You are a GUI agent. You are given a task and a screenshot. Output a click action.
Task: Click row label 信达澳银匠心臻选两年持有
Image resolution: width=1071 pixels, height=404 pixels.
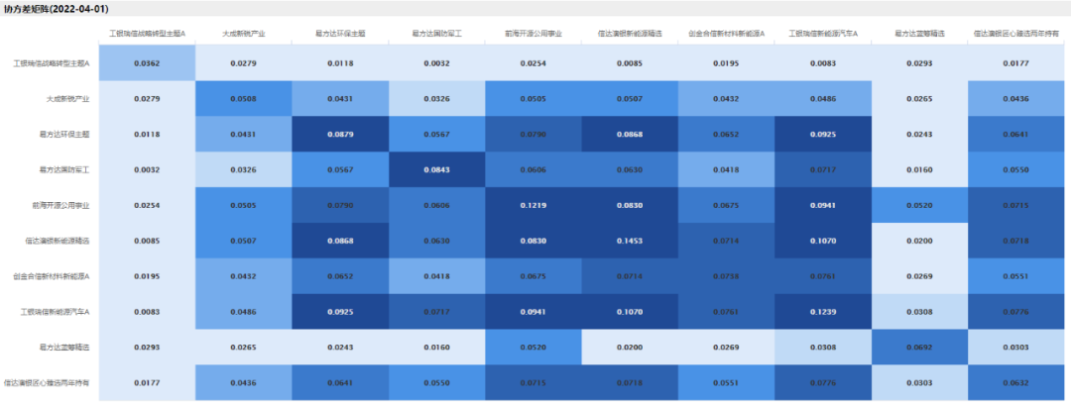coord(48,382)
